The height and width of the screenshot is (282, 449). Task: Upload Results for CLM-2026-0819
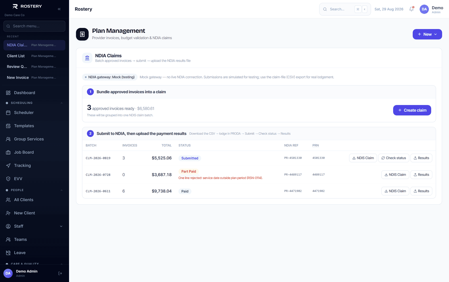tap(421, 158)
